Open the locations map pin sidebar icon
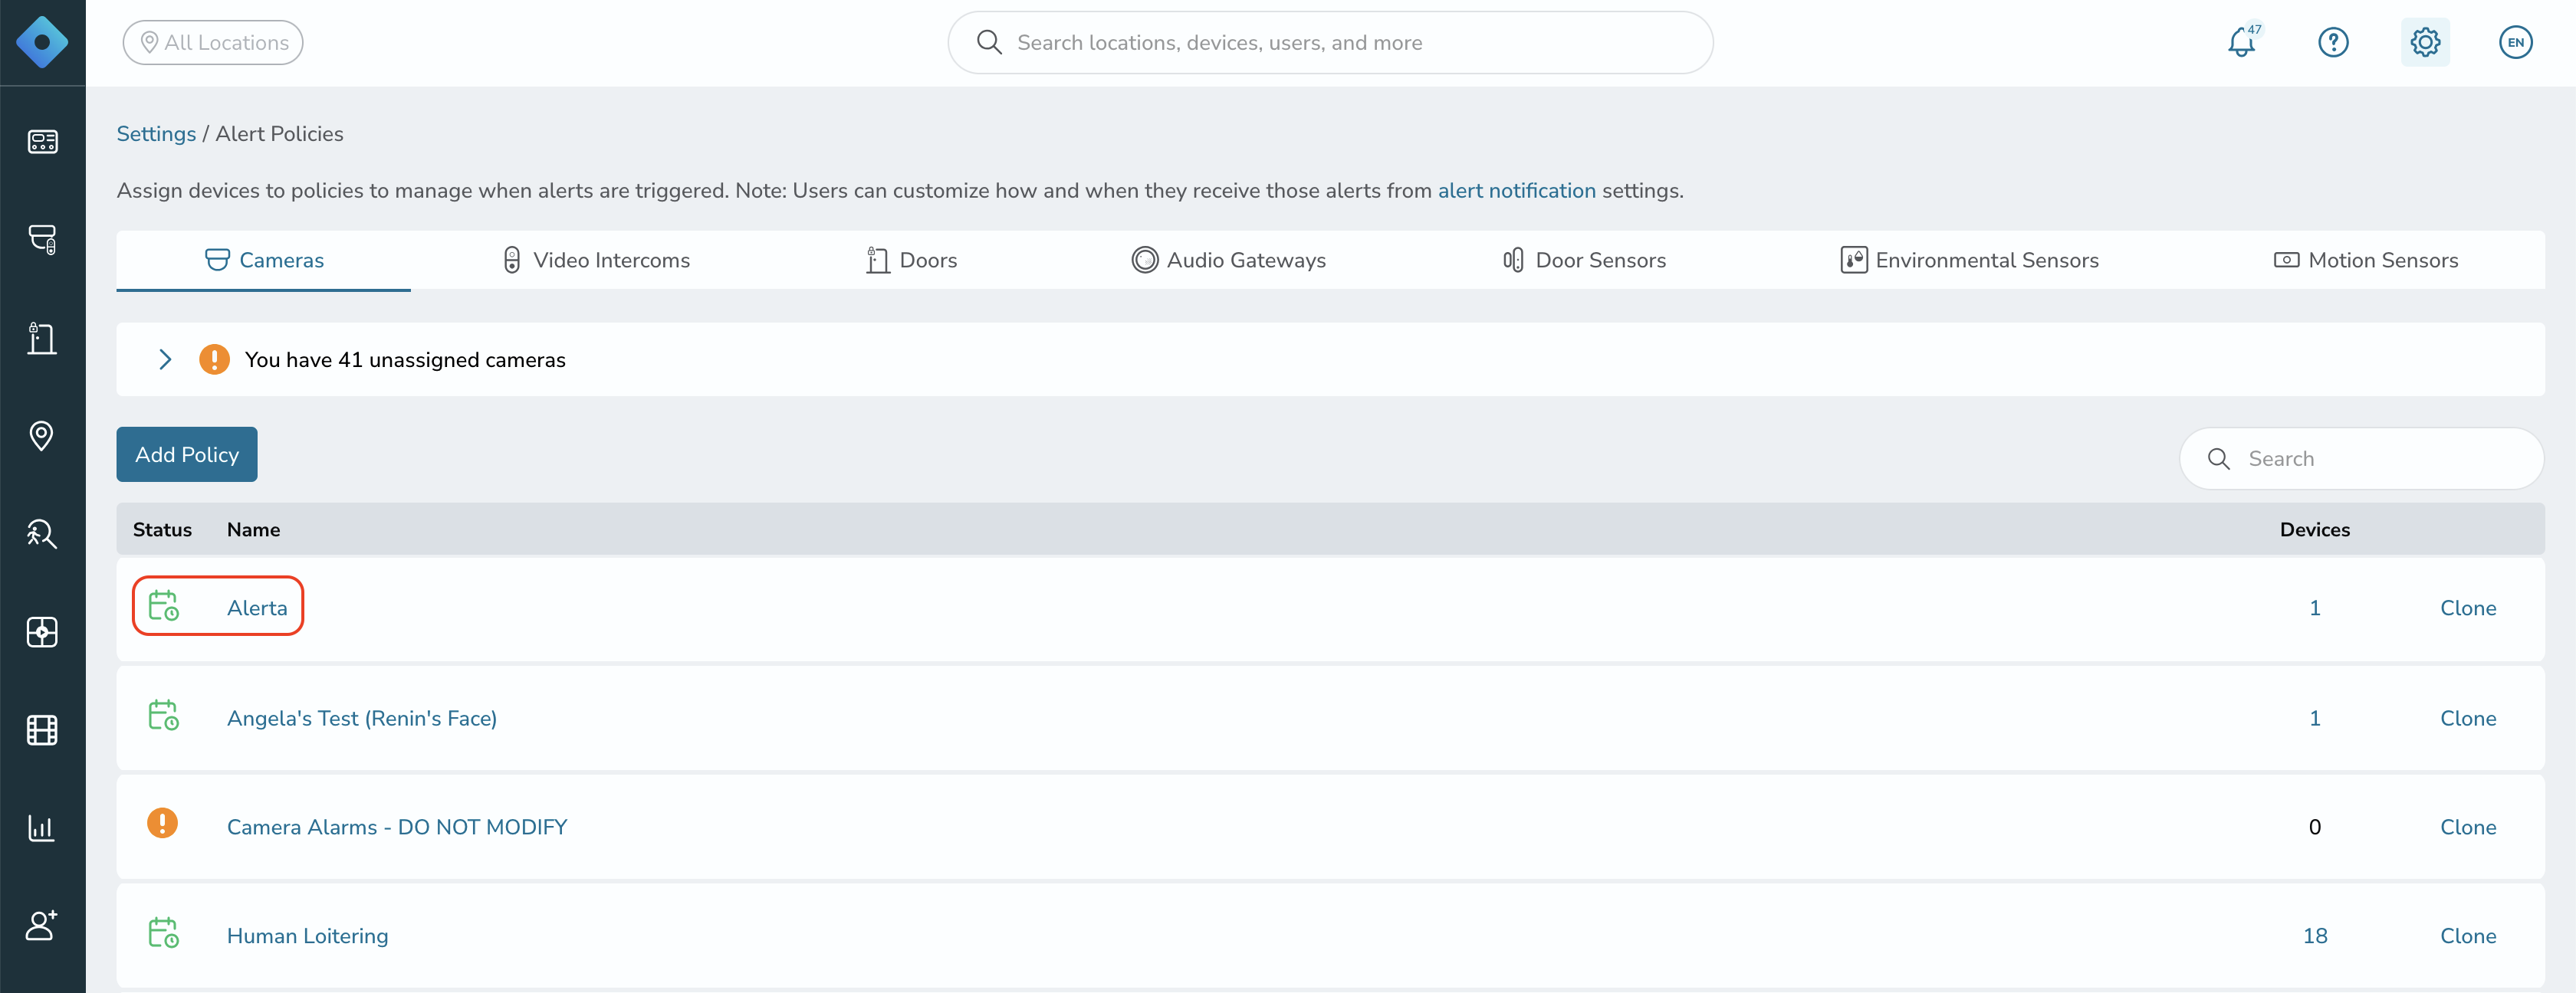This screenshot has width=2576, height=993. coord(42,435)
